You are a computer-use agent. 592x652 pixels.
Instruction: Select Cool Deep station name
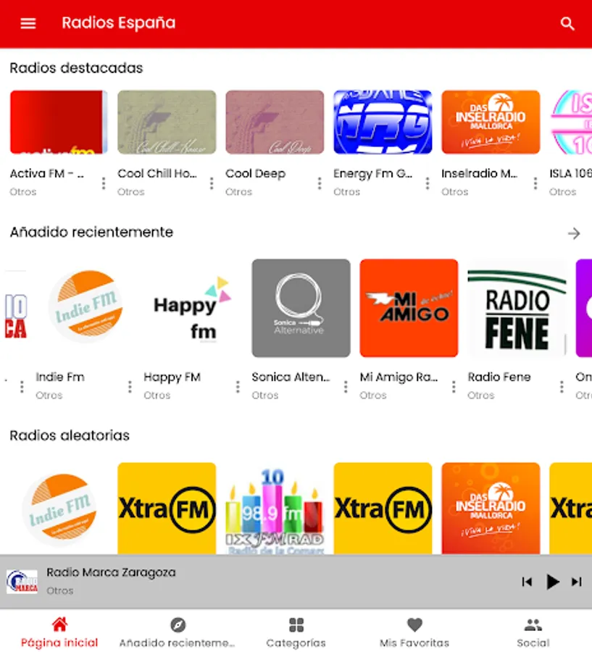click(256, 173)
